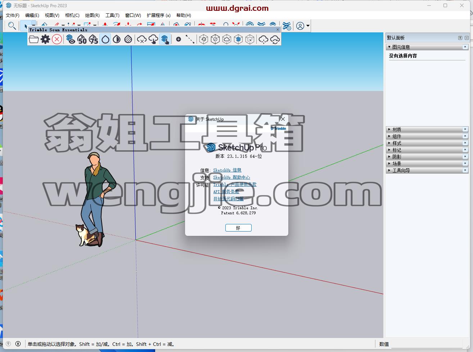Select the dashed line tool
Viewport: 473px width, 352px height.
pyautogui.click(x=190, y=39)
